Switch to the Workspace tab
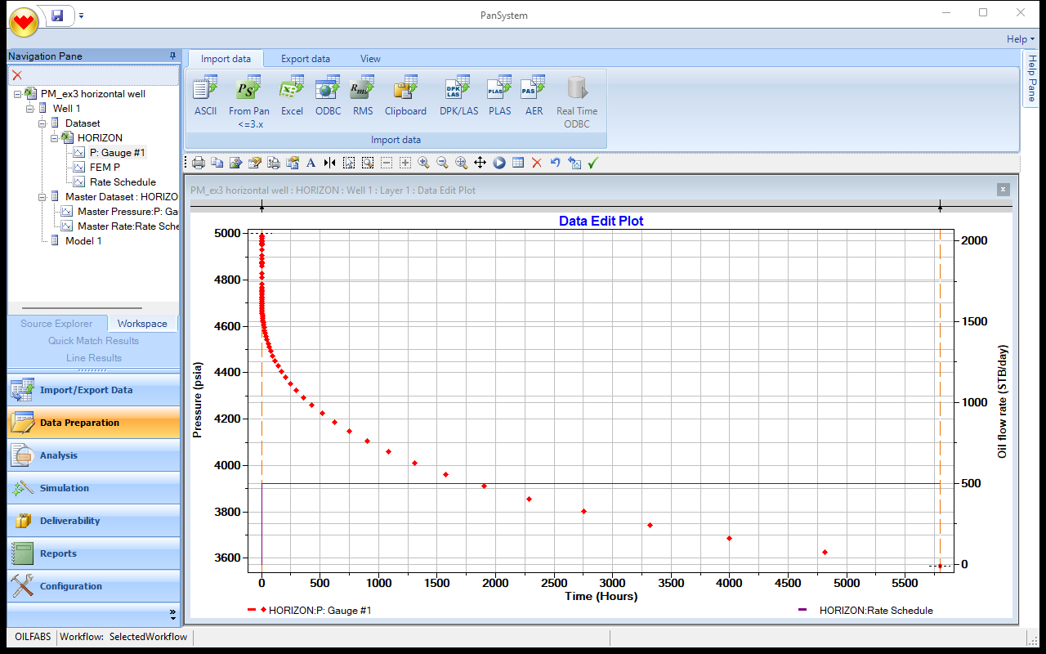The height and width of the screenshot is (654, 1046). [142, 324]
